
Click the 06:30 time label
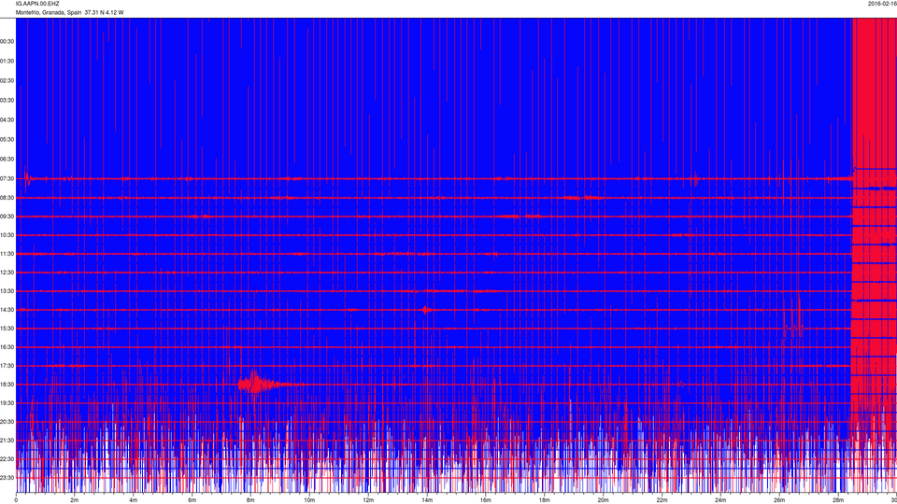[x=7, y=159]
